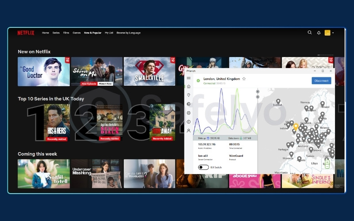Select the Finland server pin on map
This screenshot has width=354, height=221.
(x=323, y=104)
